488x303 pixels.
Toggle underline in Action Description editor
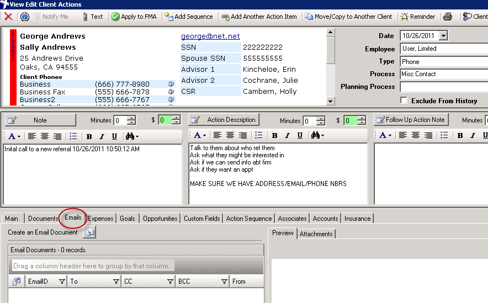[x=300, y=135]
